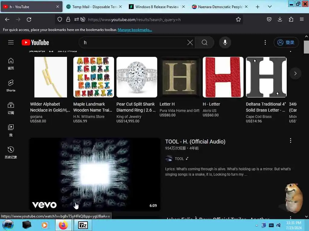Open the taskbar clock and date
Image resolution: width=309 pixels, height=231 pixels.
294,225
